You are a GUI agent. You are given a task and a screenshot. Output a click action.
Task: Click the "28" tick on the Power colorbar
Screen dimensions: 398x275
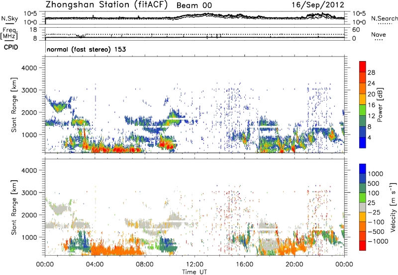pyautogui.click(x=371, y=72)
